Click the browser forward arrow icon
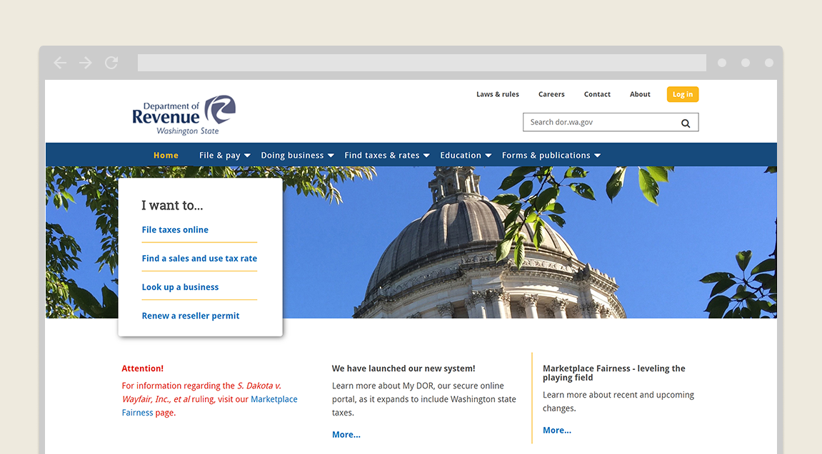 point(86,63)
